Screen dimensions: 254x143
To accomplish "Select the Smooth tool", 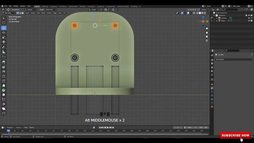I will tap(4, 95).
